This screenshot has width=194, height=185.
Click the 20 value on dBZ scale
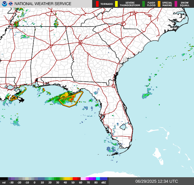pyautogui.click(x=50, y=182)
